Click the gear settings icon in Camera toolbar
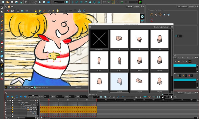 point(12,11)
